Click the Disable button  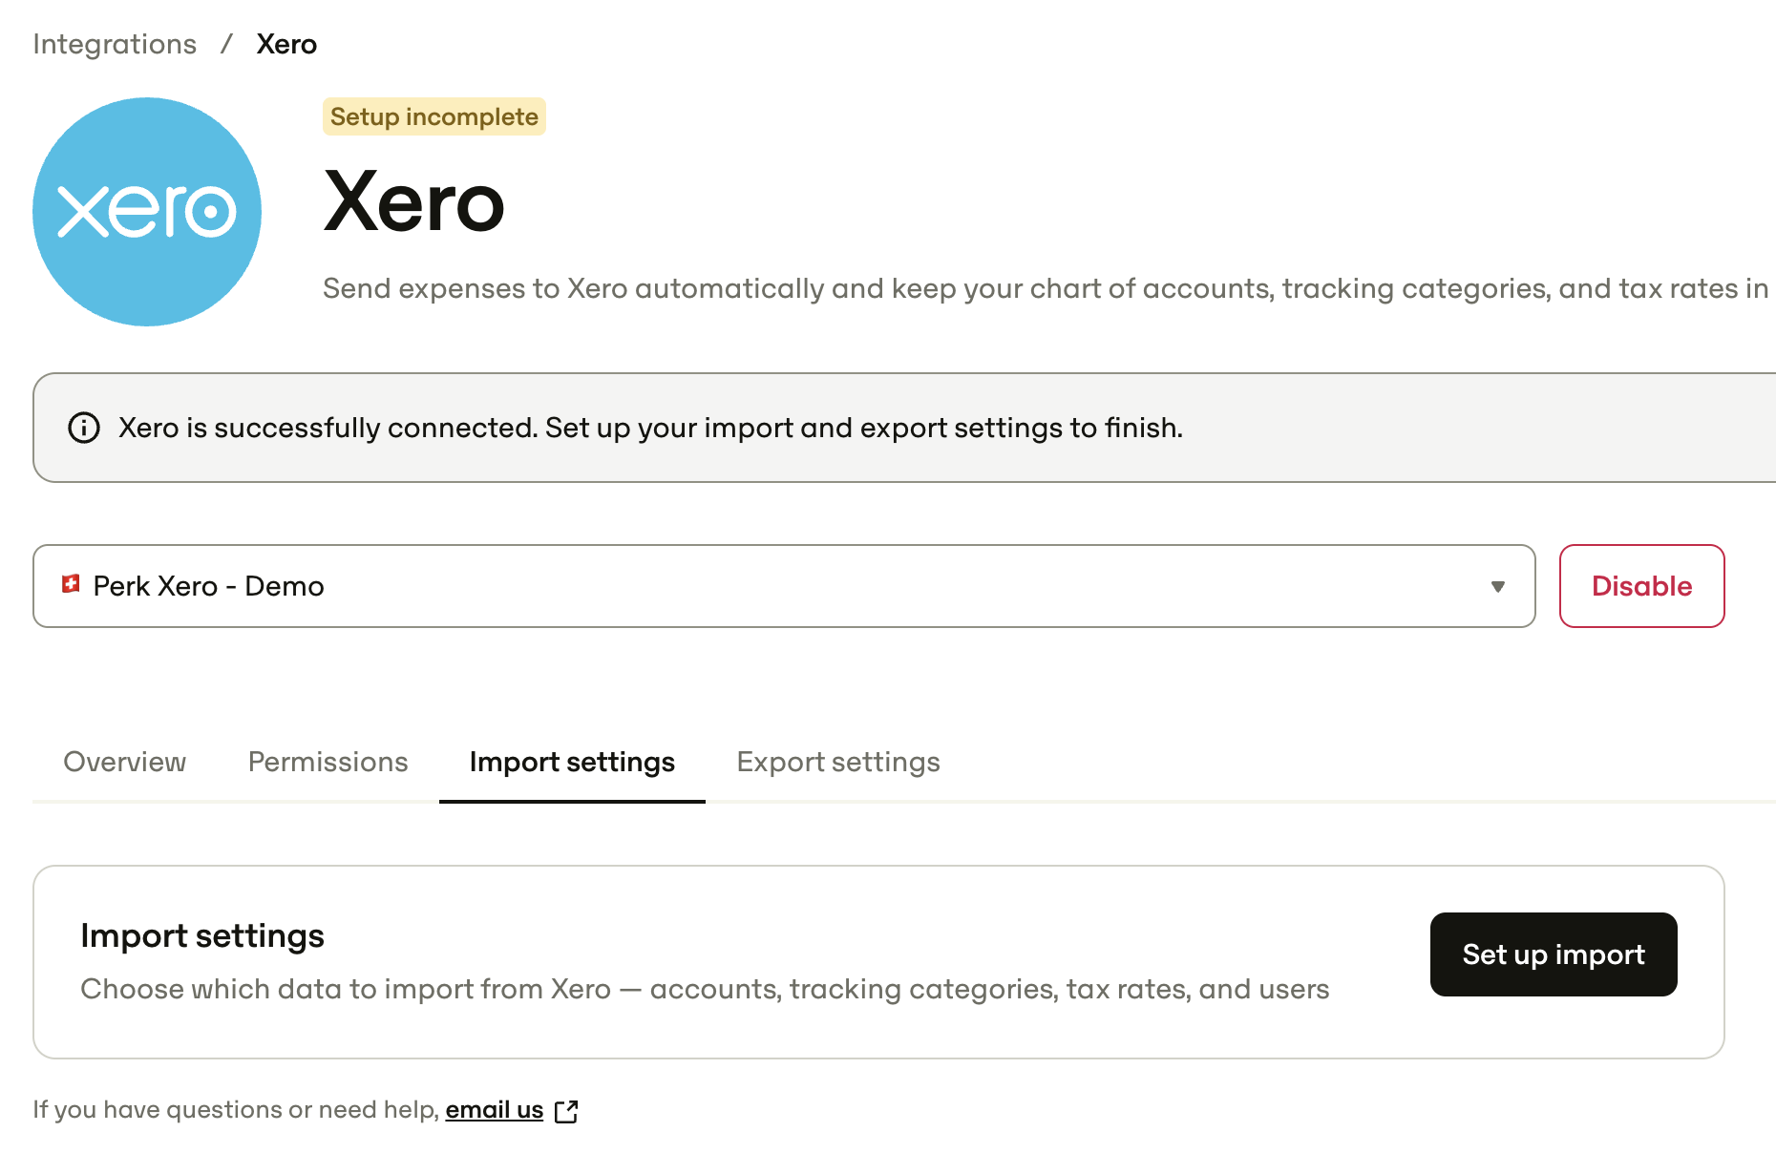(x=1642, y=586)
